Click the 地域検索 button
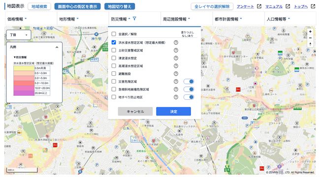Image resolution: width=320 pixels, height=177 pixels. [39, 6]
